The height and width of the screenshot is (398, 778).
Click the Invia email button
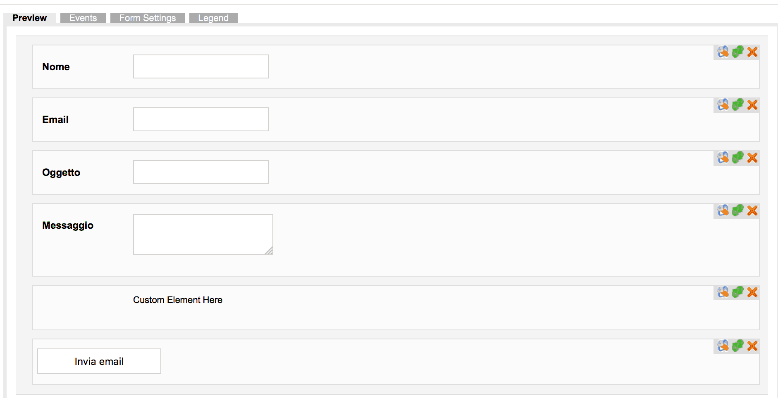99,361
